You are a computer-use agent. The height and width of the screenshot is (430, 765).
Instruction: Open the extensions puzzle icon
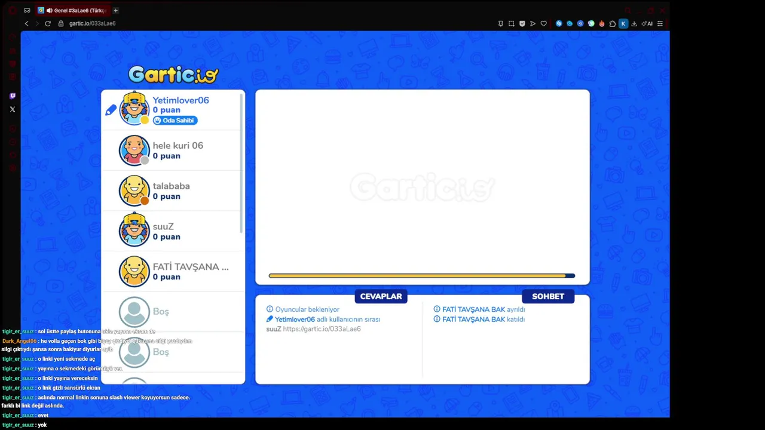613,23
